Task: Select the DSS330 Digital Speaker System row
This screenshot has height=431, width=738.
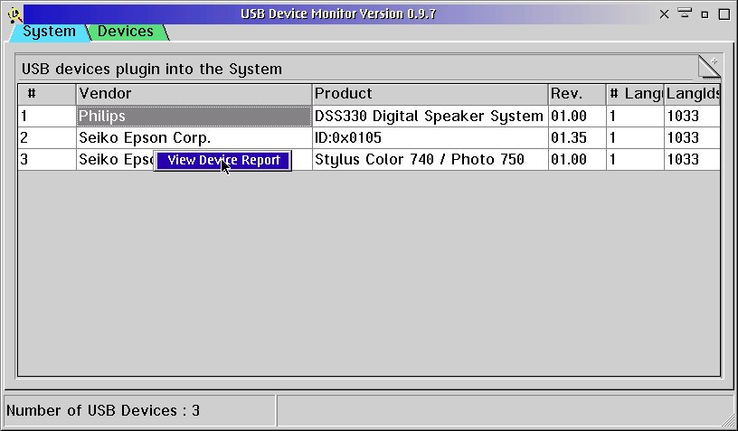Action: (x=429, y=117)
